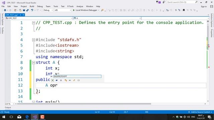This screenshot has width=214, height=120.
Task: Collapse the #include block at line 4
Action: [33, 40]
